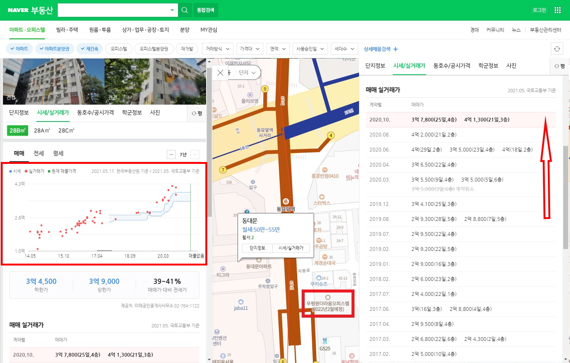Click the 로그인 button
Screen dimensions: 570x363
539,10
